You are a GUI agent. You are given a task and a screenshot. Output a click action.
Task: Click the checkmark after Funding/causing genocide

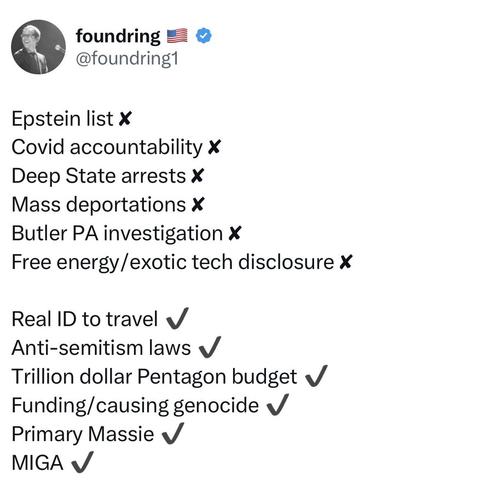click(277, 405)
